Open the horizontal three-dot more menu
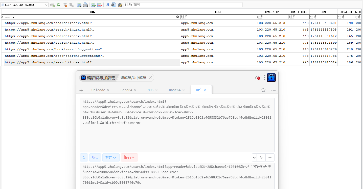This screenshot has width=363, height=189. pyautogui.click(x=273, y=90)
